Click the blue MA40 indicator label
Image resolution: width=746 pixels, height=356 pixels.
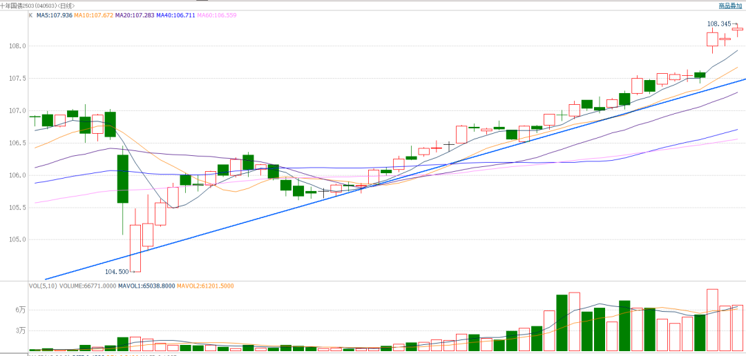175,14
